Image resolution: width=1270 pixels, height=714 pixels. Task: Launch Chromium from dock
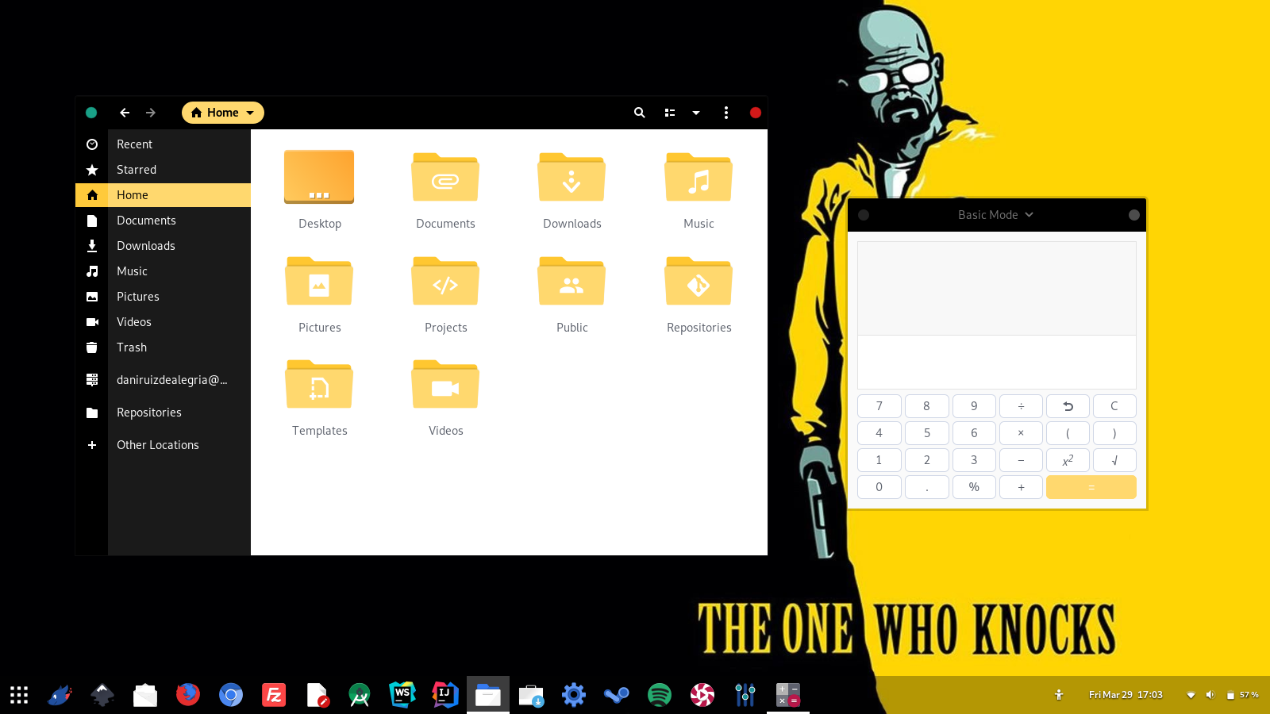231,695
